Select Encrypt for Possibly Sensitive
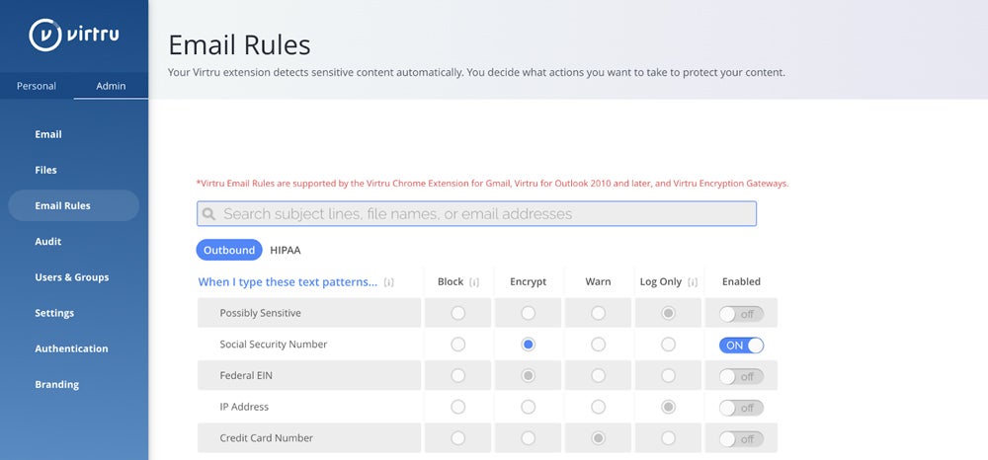 pos(528,314)
